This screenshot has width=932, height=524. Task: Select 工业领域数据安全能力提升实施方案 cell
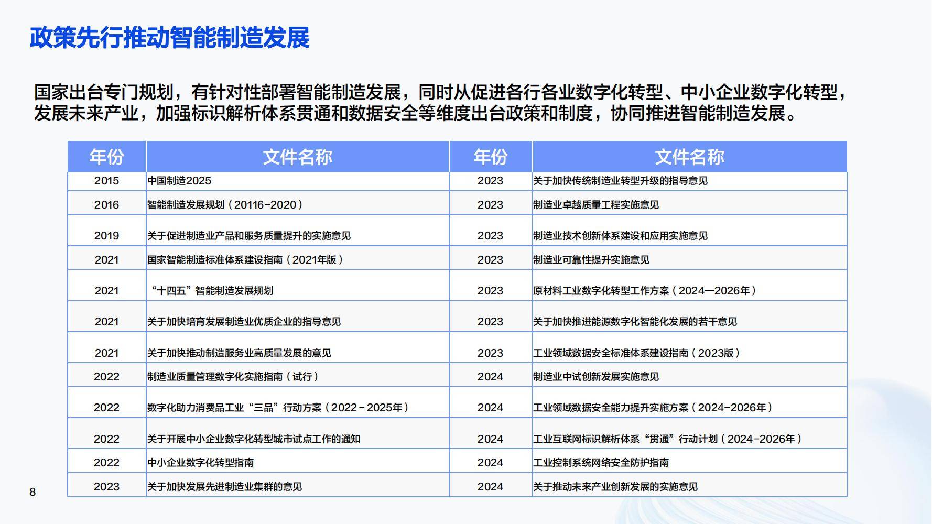tap(689, 402)
